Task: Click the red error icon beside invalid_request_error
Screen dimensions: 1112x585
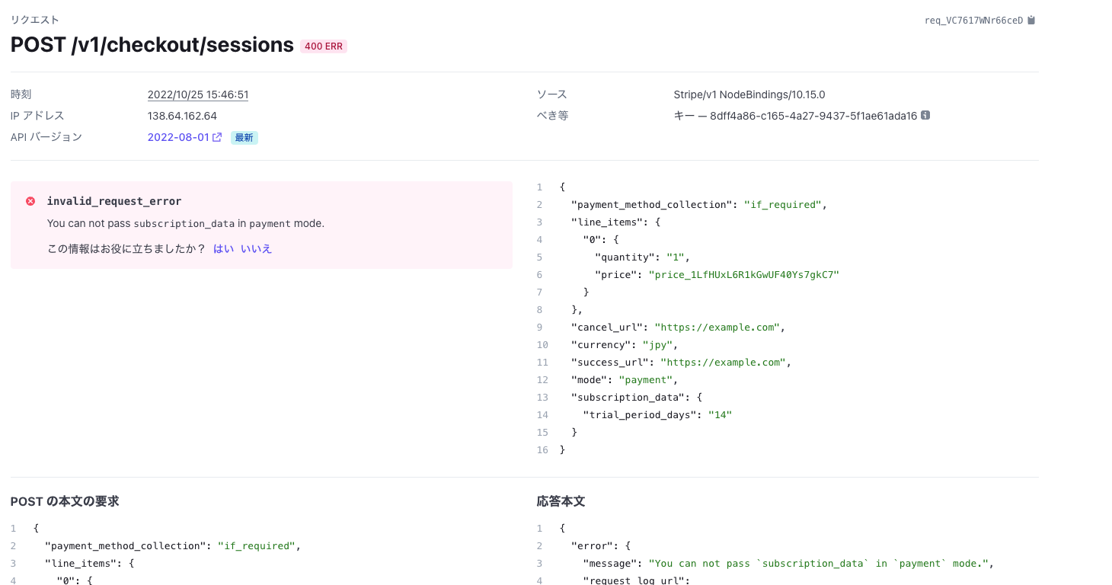Action: [x=30, y=201]
